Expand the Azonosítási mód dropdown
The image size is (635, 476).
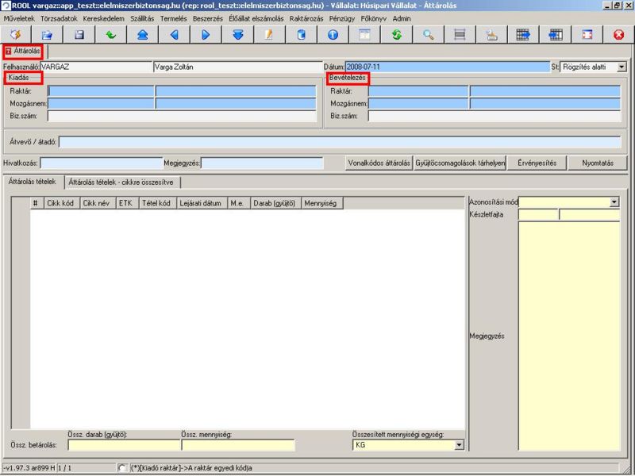[614, 203]
